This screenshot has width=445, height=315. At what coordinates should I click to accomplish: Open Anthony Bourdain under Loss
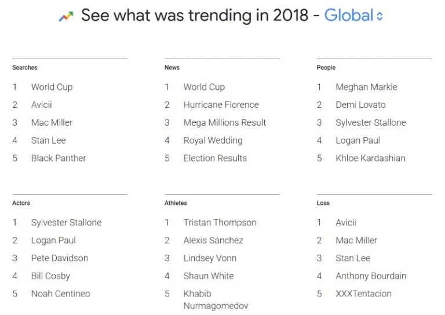(x=371, y=276)
